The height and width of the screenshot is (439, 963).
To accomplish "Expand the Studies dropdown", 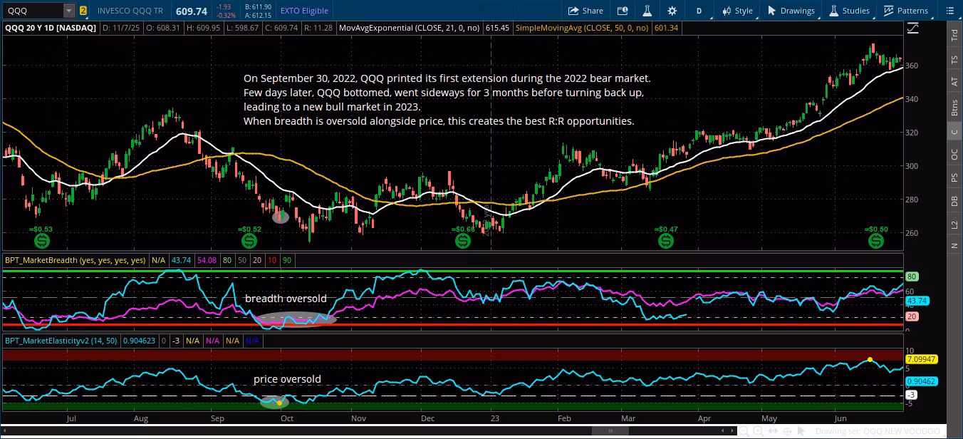I will pyautogui.click(x=849, y=11).
